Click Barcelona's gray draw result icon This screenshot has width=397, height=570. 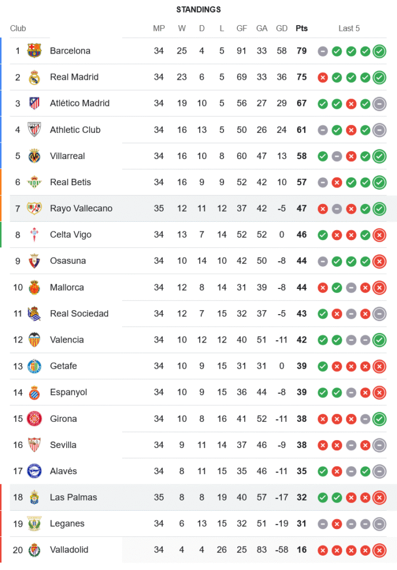pos(323,51)
